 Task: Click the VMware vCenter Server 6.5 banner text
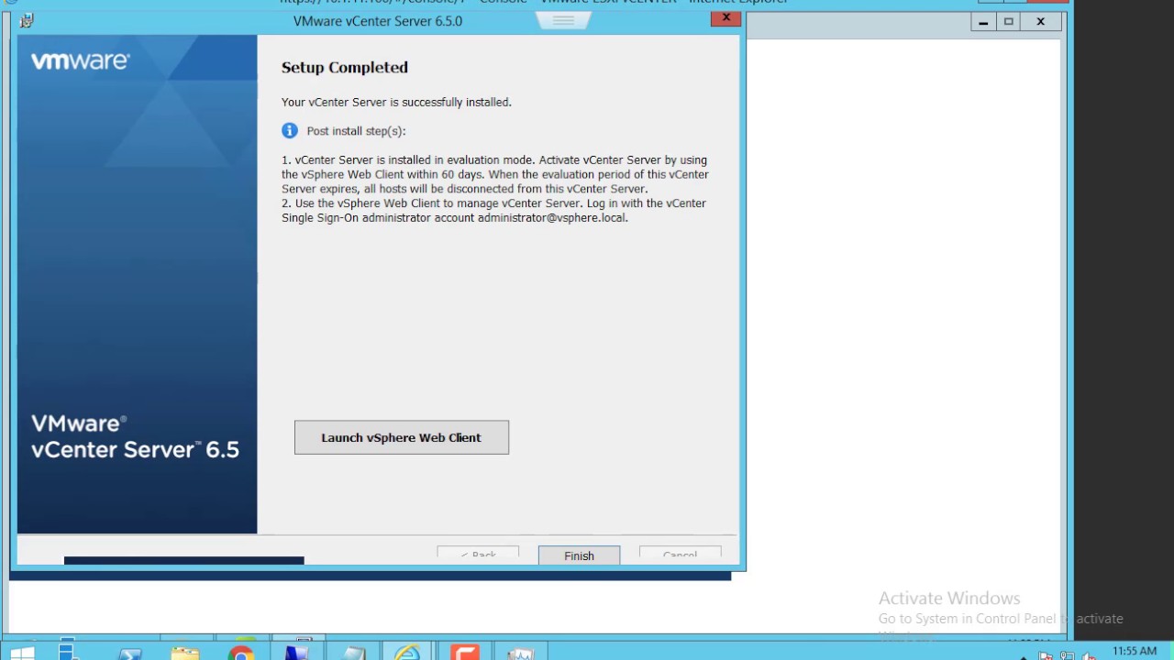pos(135,436)
